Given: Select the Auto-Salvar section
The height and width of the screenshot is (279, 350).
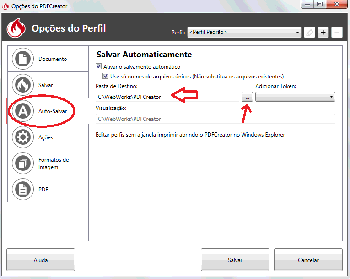Looking at the screenshot, I should pos(48,111).
